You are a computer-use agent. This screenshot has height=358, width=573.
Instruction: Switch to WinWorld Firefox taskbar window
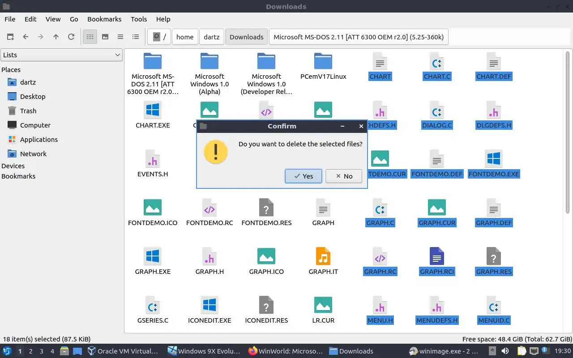click(286, 351)
